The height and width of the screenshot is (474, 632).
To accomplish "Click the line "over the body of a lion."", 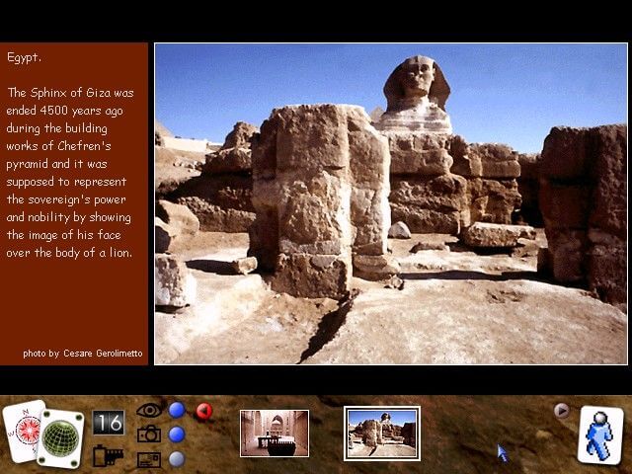I will click(69, 253).
